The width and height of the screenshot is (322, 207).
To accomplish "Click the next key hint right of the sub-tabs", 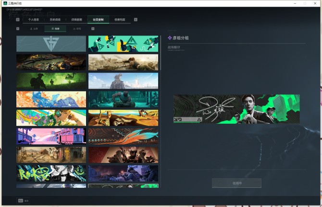I will 93,29.
